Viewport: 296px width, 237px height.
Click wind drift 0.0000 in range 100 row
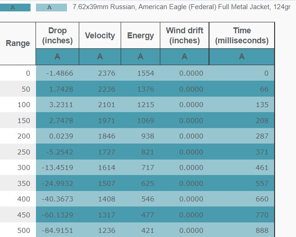[191, 105]
